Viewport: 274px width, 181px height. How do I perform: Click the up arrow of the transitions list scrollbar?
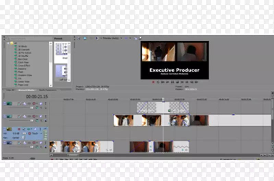tap(51, 43)
